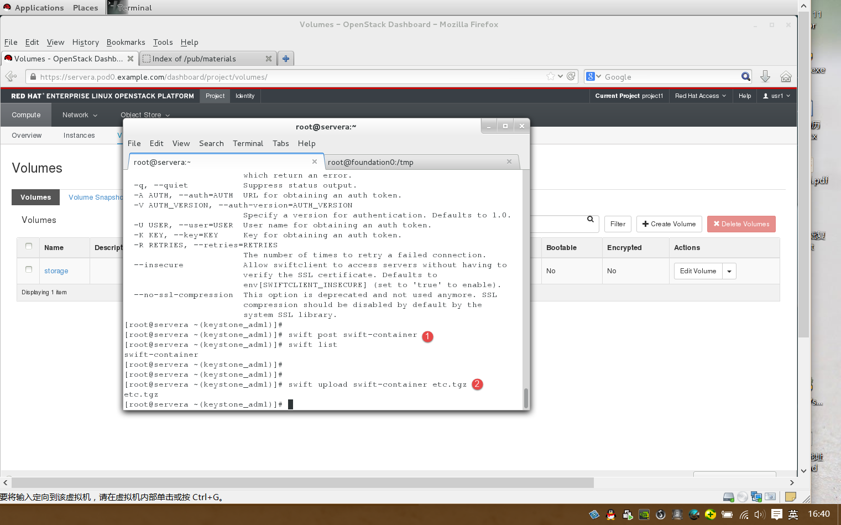Click the Google search magnifier icon
This screenshot has height=525, width=841.
click(x=746, y=76)
